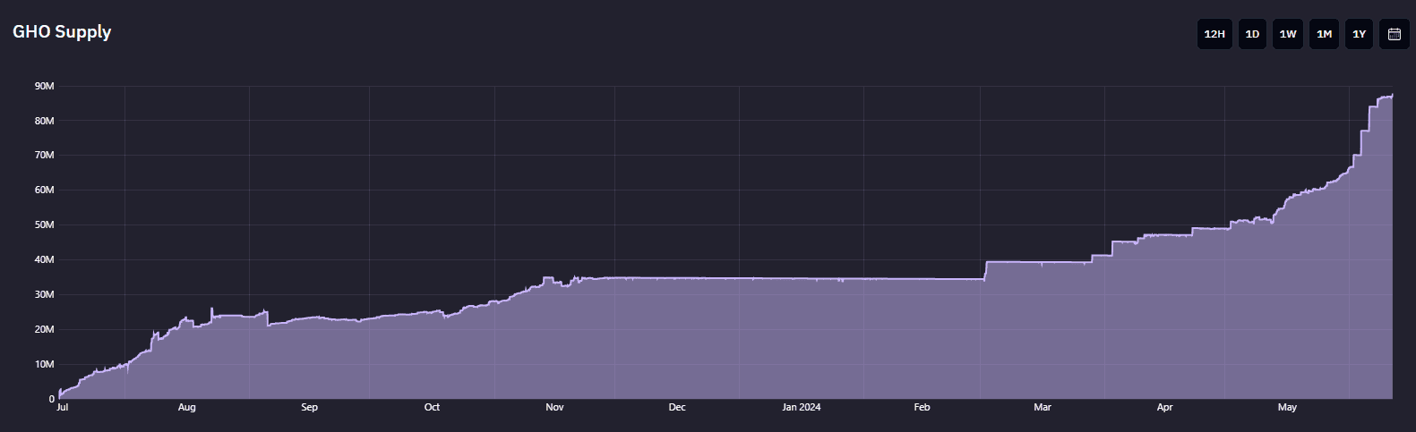Click the Apr timeline label
The image size is (1416, 432).
pyautogui.click(x=1164, y=407)
